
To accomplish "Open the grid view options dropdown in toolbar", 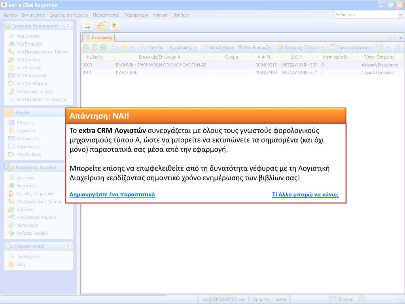I will 388,47.
